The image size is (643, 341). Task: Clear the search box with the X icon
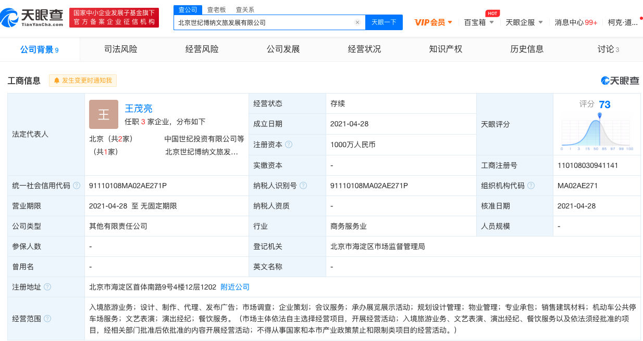pos(357,22)
